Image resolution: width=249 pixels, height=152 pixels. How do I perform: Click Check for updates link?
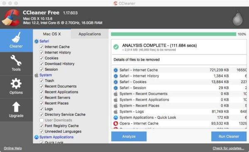pos(228,148)
